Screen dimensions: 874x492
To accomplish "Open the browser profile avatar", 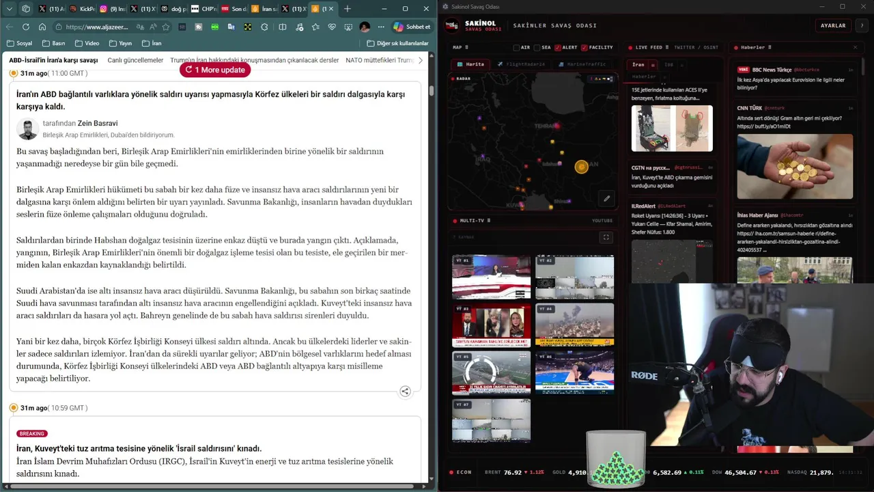I will pos(365,27).
